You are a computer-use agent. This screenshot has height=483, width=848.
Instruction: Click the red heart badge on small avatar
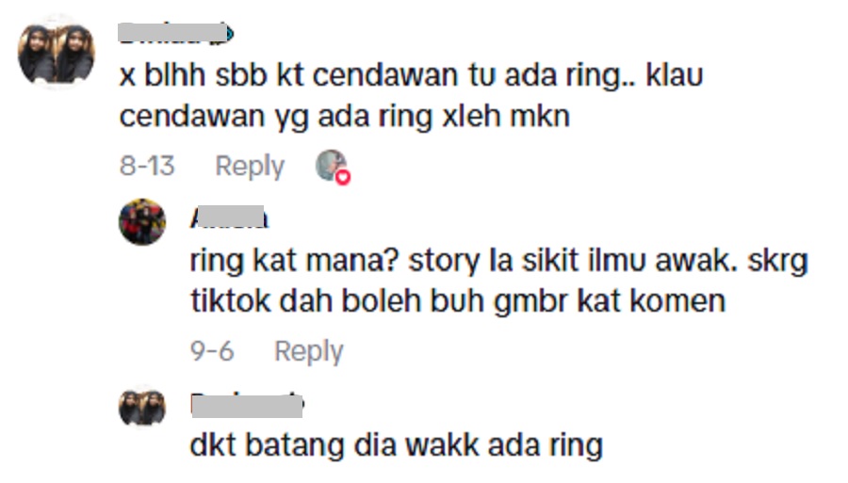point(343,177)
